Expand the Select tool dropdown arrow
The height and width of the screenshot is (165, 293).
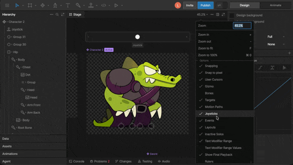point(23,5)
